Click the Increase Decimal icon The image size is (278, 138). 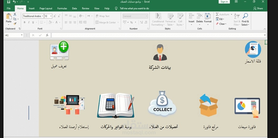(141, 22)
